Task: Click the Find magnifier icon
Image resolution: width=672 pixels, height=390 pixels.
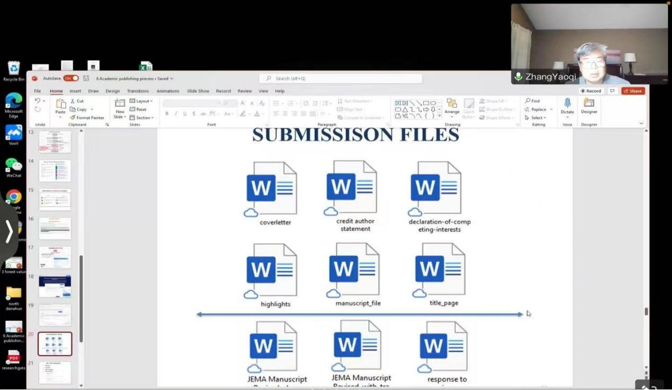Action: pos(528,101)
